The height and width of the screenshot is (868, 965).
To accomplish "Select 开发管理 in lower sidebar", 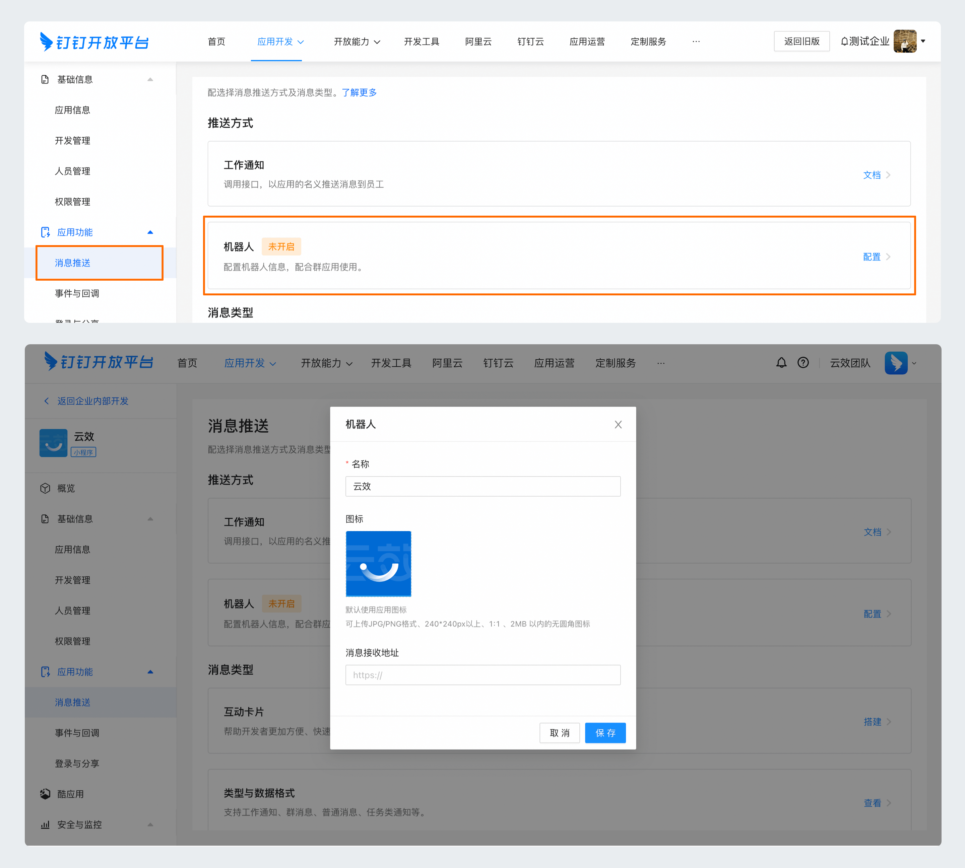I will 72,580.
